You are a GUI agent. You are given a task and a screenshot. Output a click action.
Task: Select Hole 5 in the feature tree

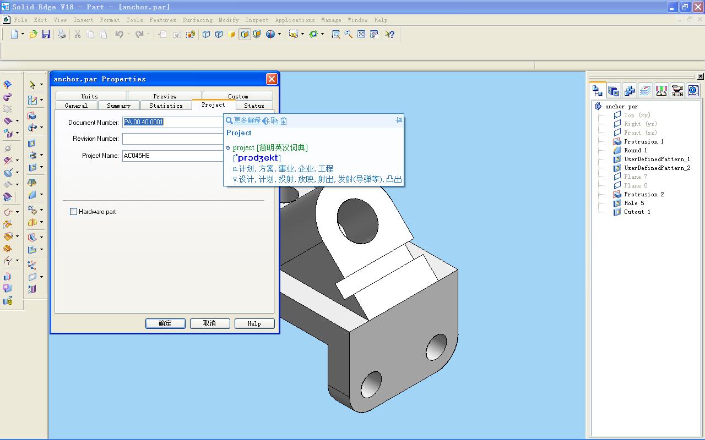pyautogui.click(x=634, y=203)
